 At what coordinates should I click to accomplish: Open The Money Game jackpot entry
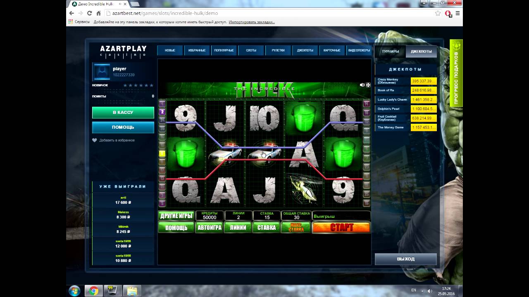click(406, 127)
